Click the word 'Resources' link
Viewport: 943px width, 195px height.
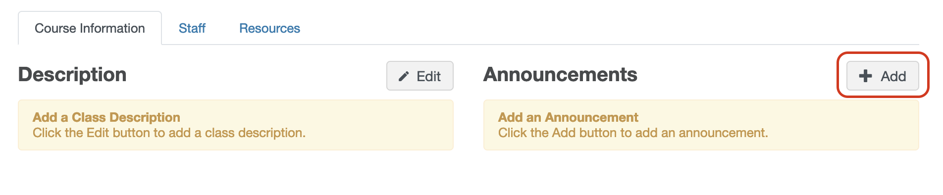pos(269,28)
